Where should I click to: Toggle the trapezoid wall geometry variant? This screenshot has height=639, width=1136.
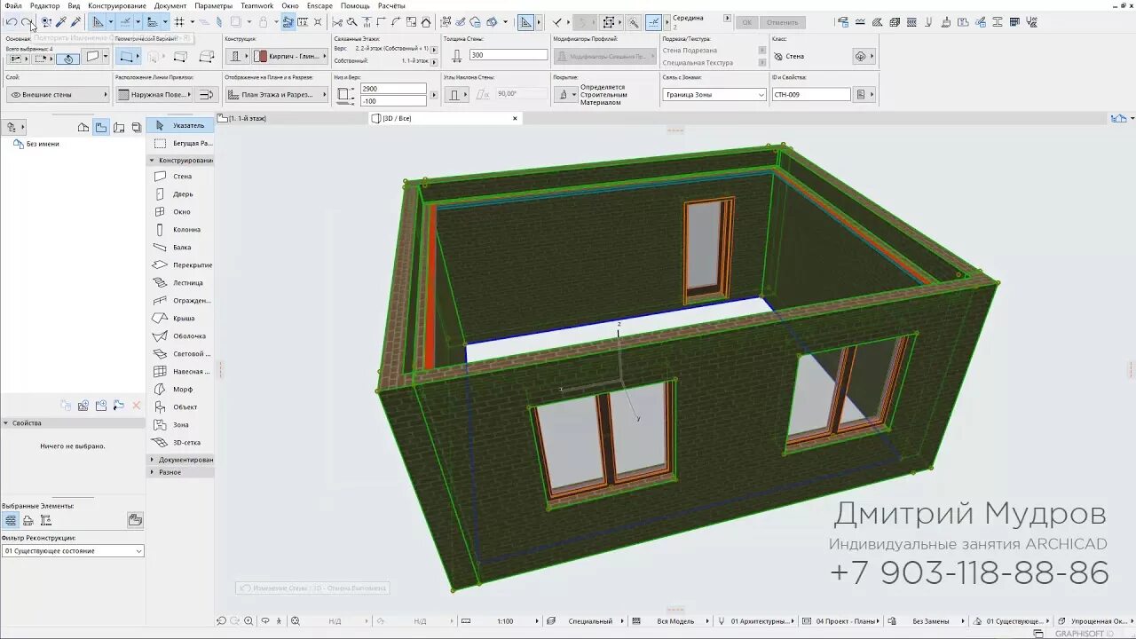(x=180, y=57)
